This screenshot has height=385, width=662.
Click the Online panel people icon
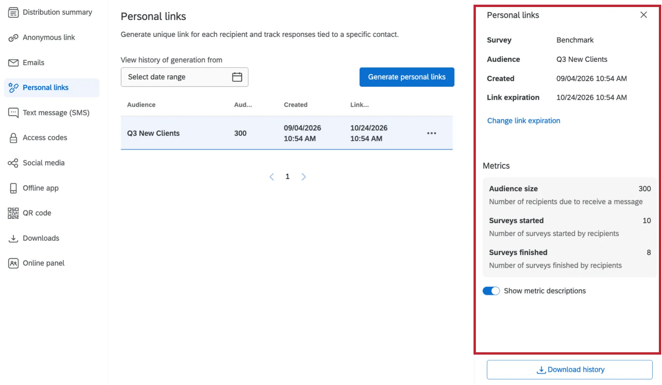point(13,263)
